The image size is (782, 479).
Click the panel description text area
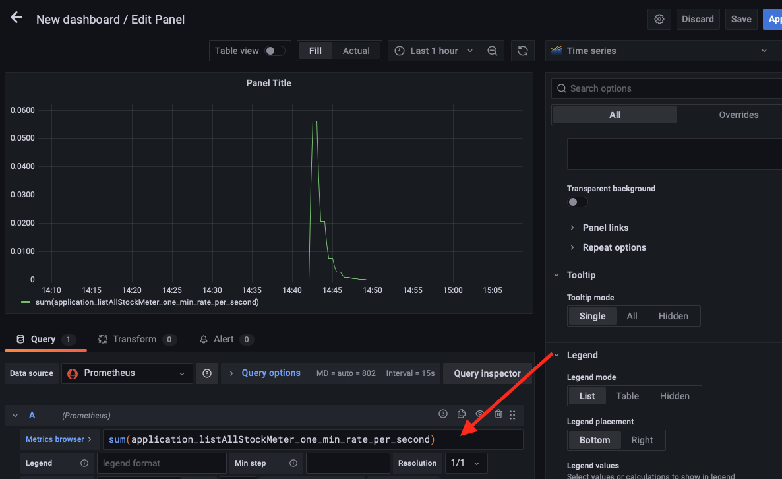(675, 154)
